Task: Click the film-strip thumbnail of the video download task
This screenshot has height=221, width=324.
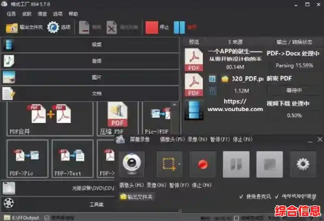Action: pyautogui.click(x=194, y=109)
